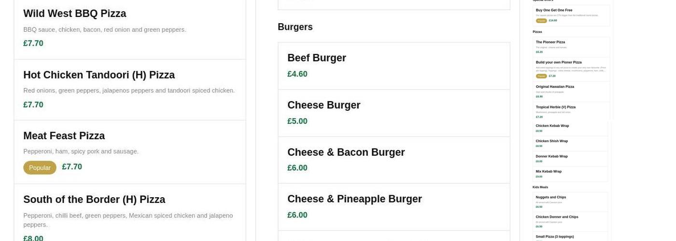The height and width of the screenshot is (241, 676).
Task: Select The Pioneer Pizza in side preview
Action: coord(550,42)
